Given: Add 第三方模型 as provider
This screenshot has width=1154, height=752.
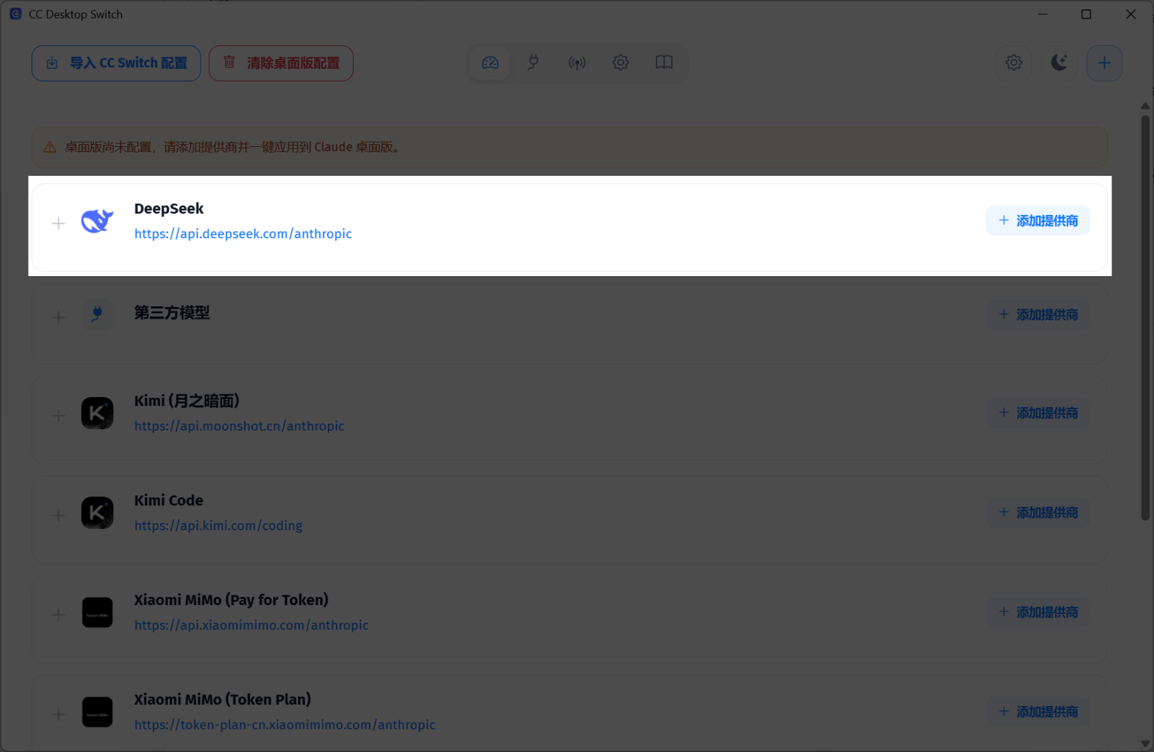Looking at the screenshot, I should [1038, 315].
